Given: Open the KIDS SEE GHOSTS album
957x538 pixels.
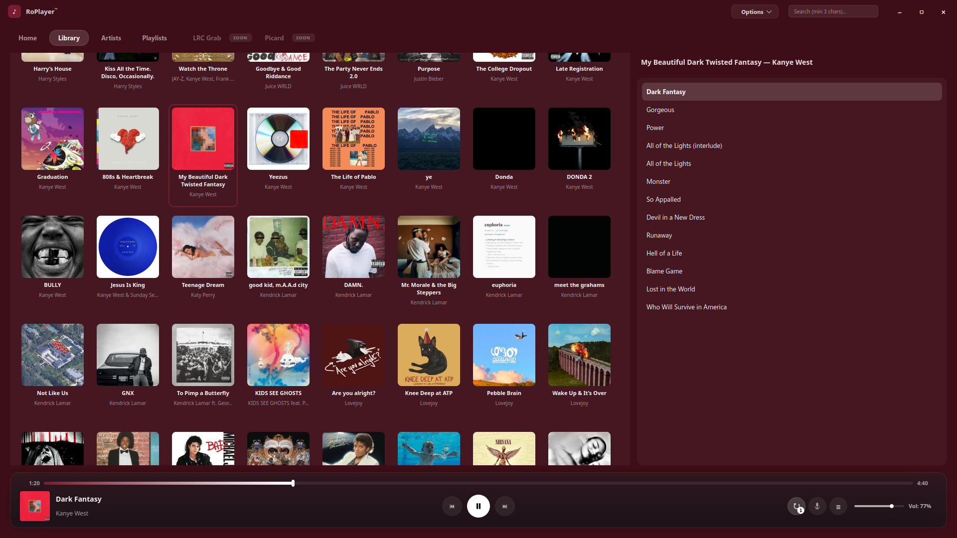Looking at the screenshot, I should [278, 355].
